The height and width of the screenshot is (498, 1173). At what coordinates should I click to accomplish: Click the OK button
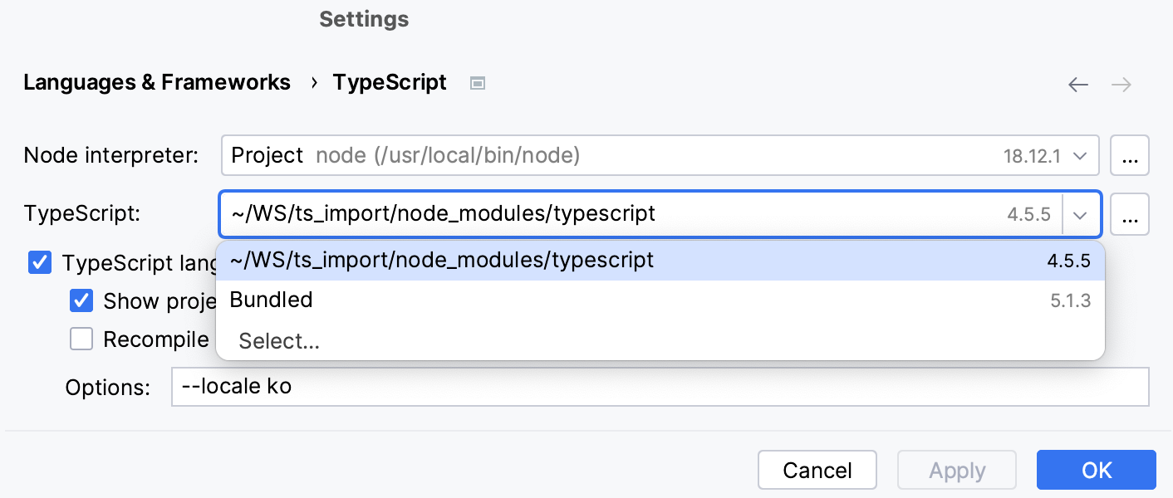point(1096,470)
